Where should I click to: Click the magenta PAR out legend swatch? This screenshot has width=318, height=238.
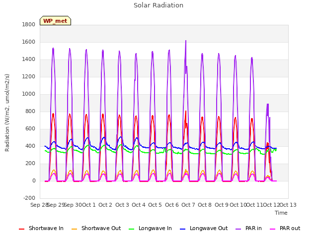pyautogui.click(x=273, y=229)
